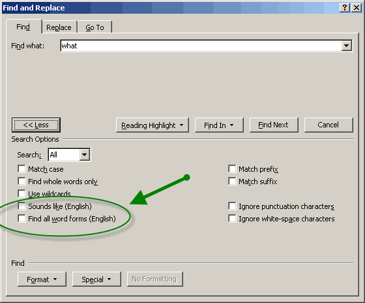The width and height of the screenshot is (365, 303).
Task: Expand the Find what history dropdown arrow
Action: click(346, 46)
